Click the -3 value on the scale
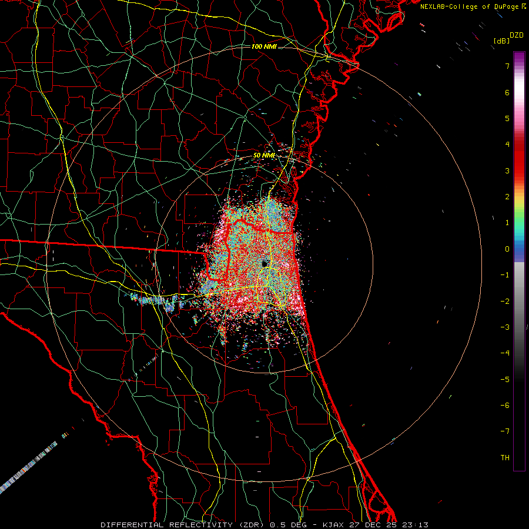This screenshot has width=529, height=529. 505,327
